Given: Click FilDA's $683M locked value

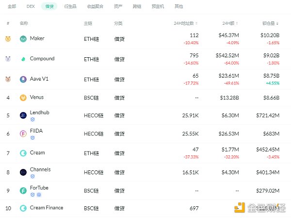Looking at the screenshot, I should coord(271,134).
